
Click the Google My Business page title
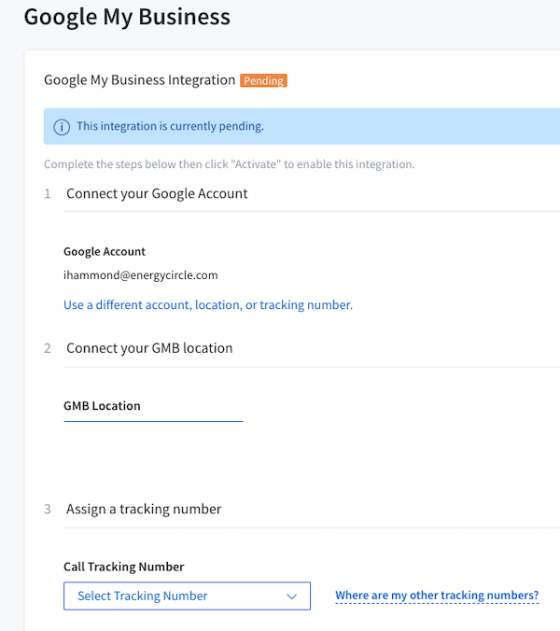[x=127, y=18]
